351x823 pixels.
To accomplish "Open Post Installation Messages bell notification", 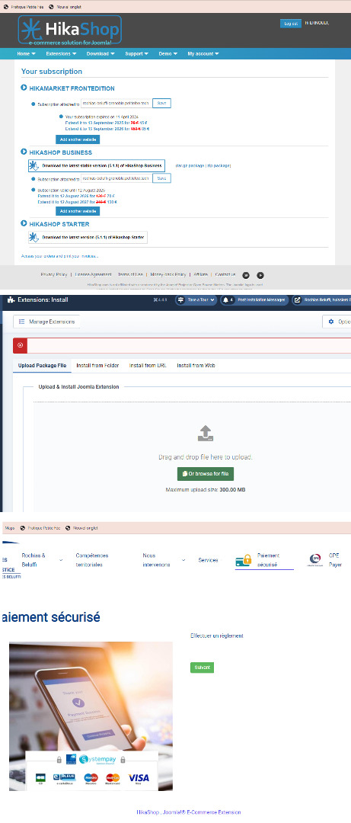I will (254, 300).
